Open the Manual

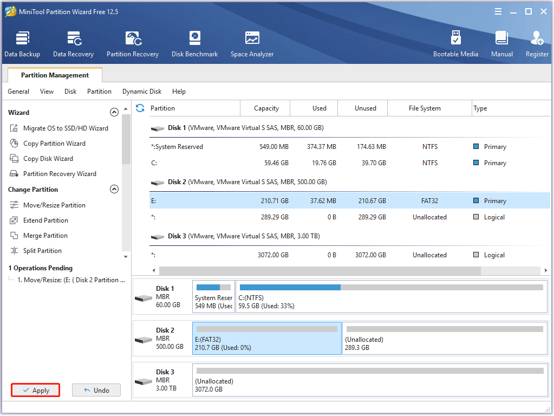tap(501, 44)
